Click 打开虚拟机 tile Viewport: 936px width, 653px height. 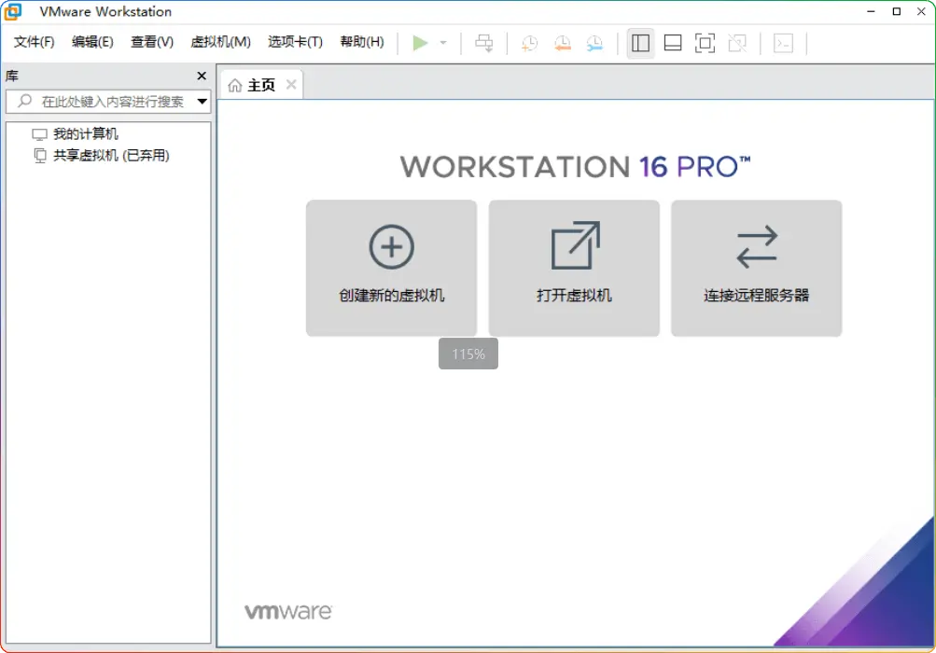tap(574, 268)
